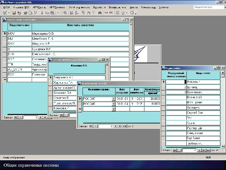Click the Cut scissors icon
Viewport: 226px width, 170px height.
(42, 13)
